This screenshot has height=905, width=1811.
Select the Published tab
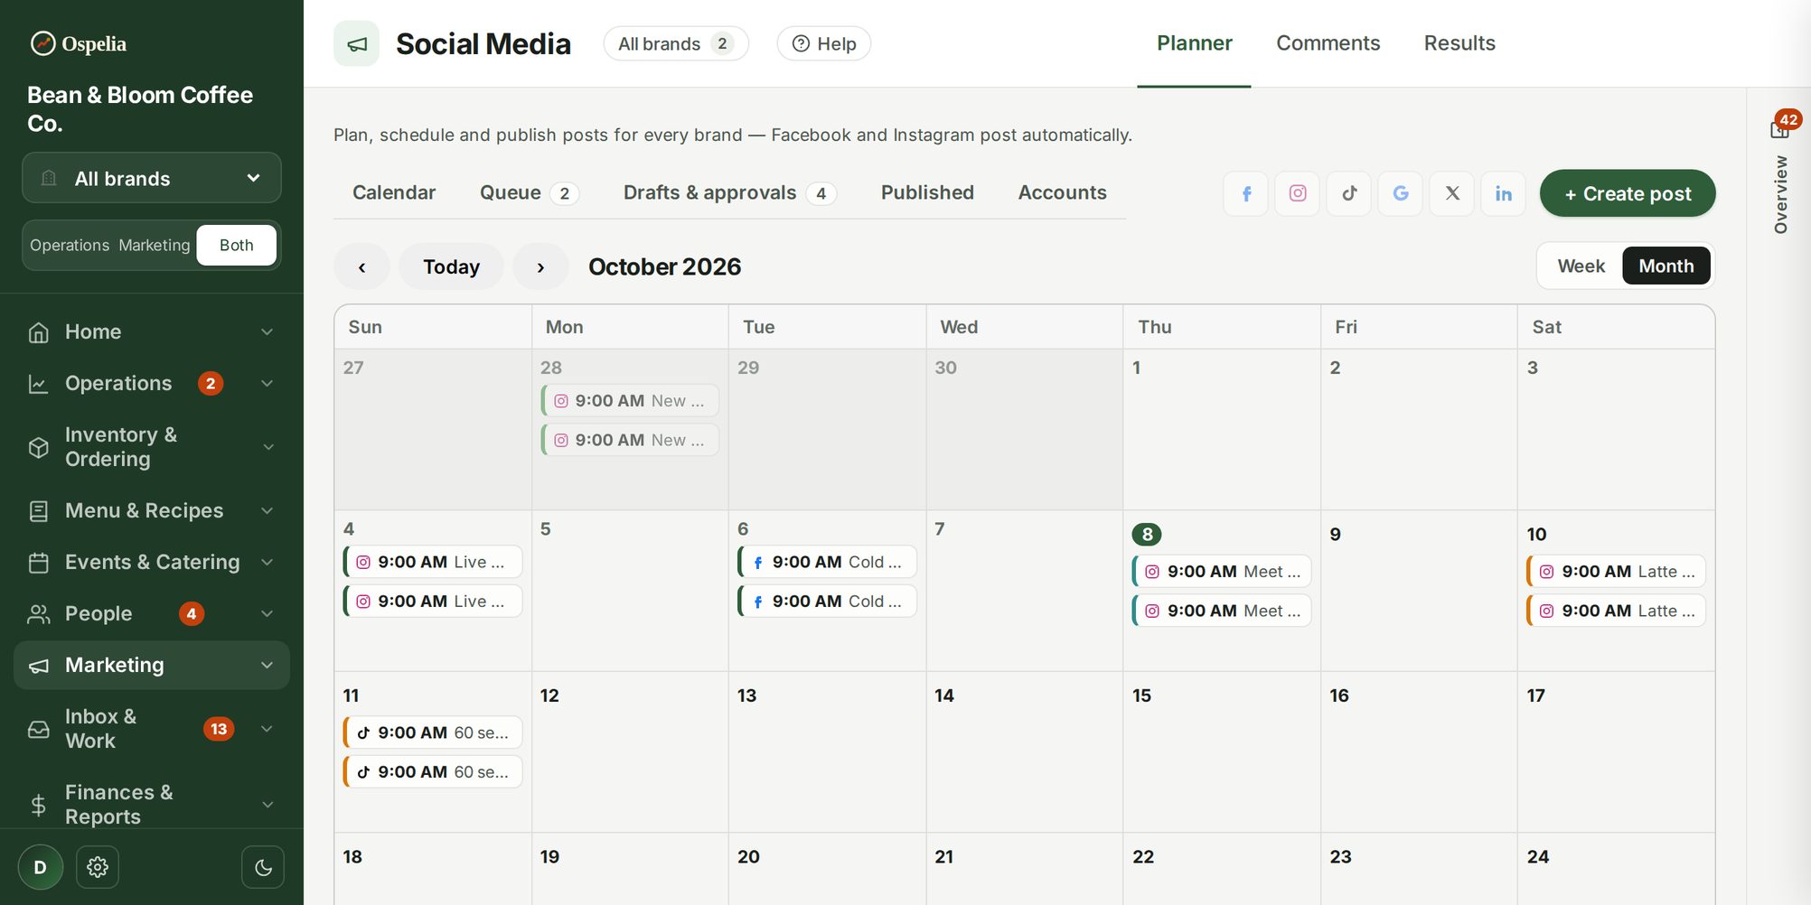[x=927, y=193]
